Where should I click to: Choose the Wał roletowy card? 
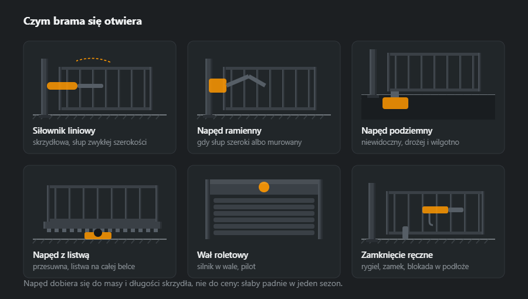264,221
